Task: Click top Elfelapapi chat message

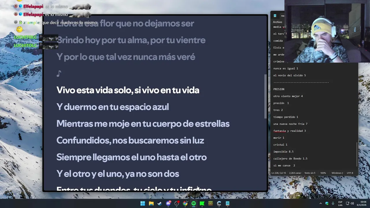Action: pos(53,6)
